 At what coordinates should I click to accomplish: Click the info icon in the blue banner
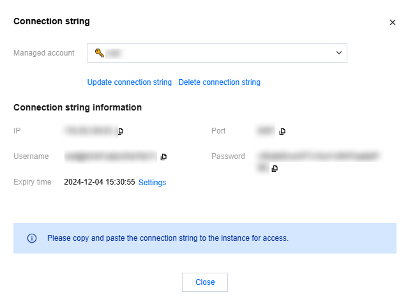pyautogui.click(x=32, y=238)
